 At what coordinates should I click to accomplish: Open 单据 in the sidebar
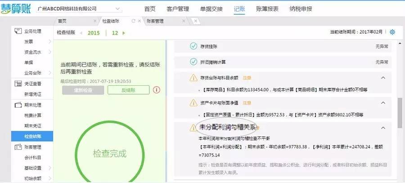pos(28,62)
